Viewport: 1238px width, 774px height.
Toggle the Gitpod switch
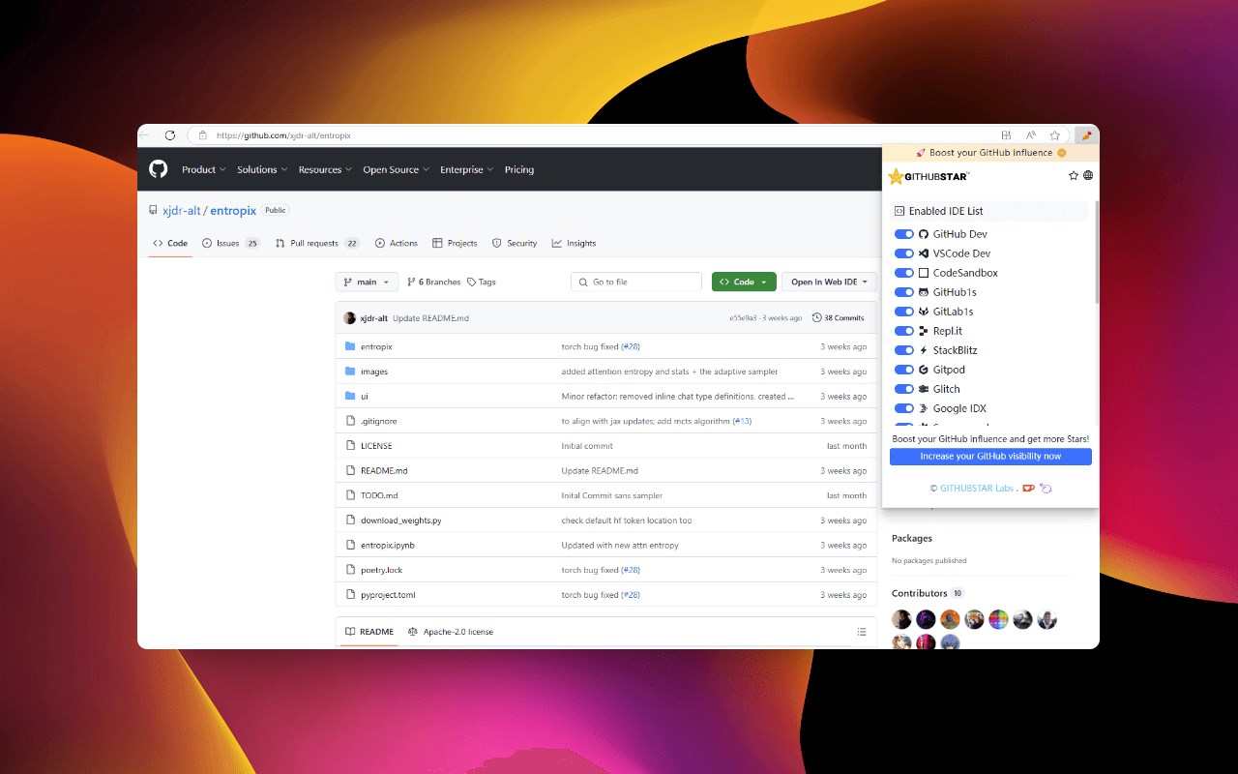click(x=904, y=370)
